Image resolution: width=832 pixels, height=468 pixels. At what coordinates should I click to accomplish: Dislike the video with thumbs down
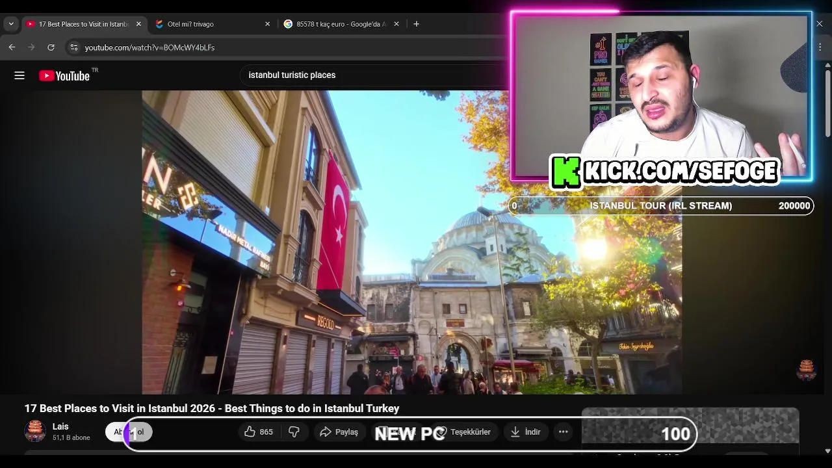(294, 432)
